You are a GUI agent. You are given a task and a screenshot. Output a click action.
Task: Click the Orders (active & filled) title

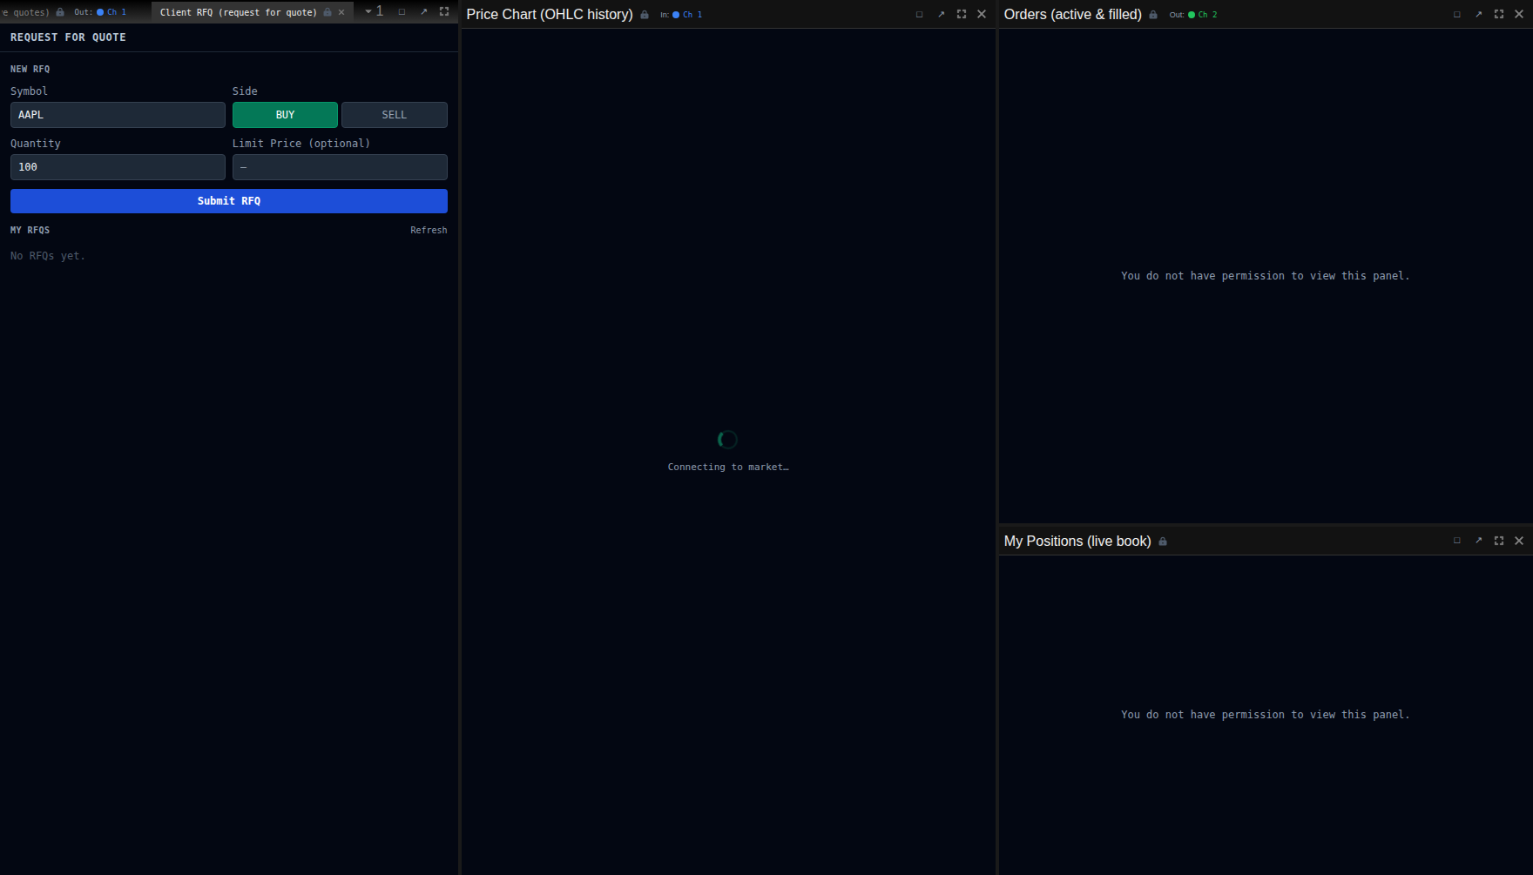1072,15
